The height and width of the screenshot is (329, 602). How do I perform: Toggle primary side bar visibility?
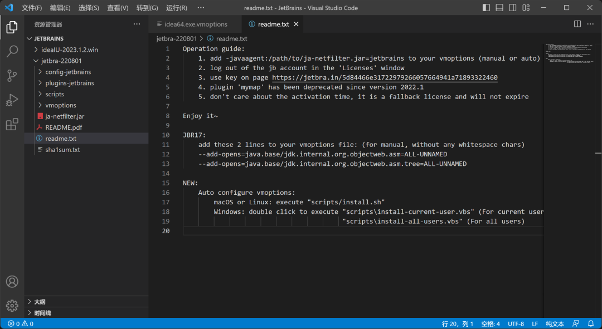click(487, 8)
